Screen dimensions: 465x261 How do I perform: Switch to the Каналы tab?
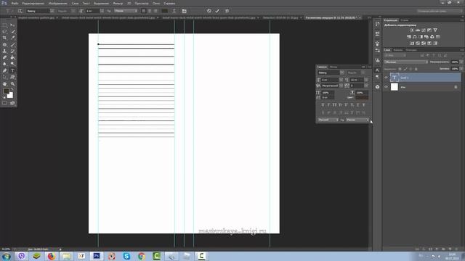click(x=398, y=50)
